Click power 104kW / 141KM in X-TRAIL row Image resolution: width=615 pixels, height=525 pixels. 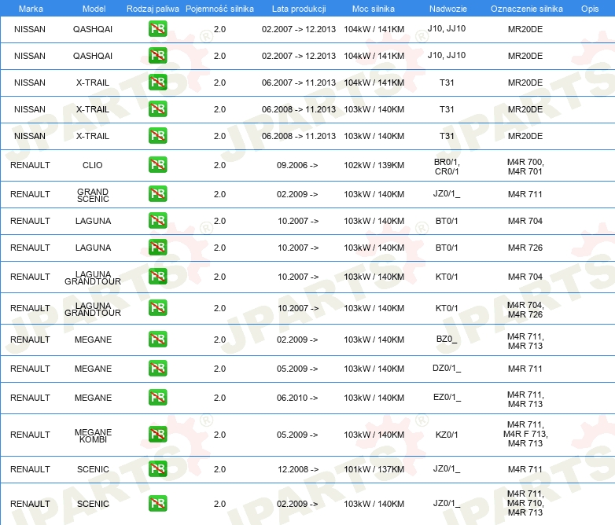[374, 83]
